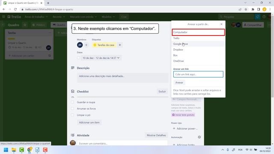The height and width of the screenshot is (154, 274).
Task: Open Trello app switcher grid icon
Action: tap(3, 17)
